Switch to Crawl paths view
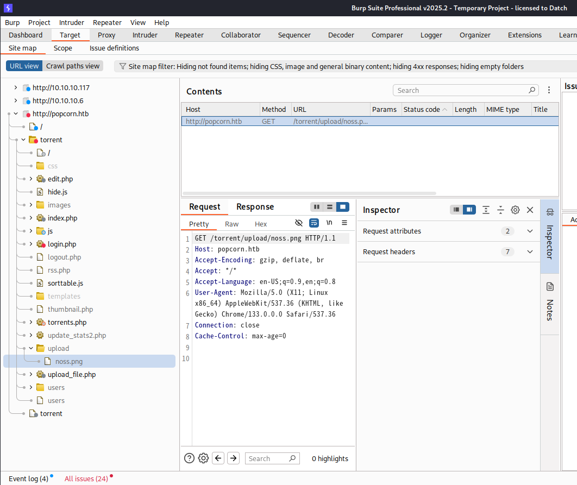The image size is (577, 485). click(73, 66)
